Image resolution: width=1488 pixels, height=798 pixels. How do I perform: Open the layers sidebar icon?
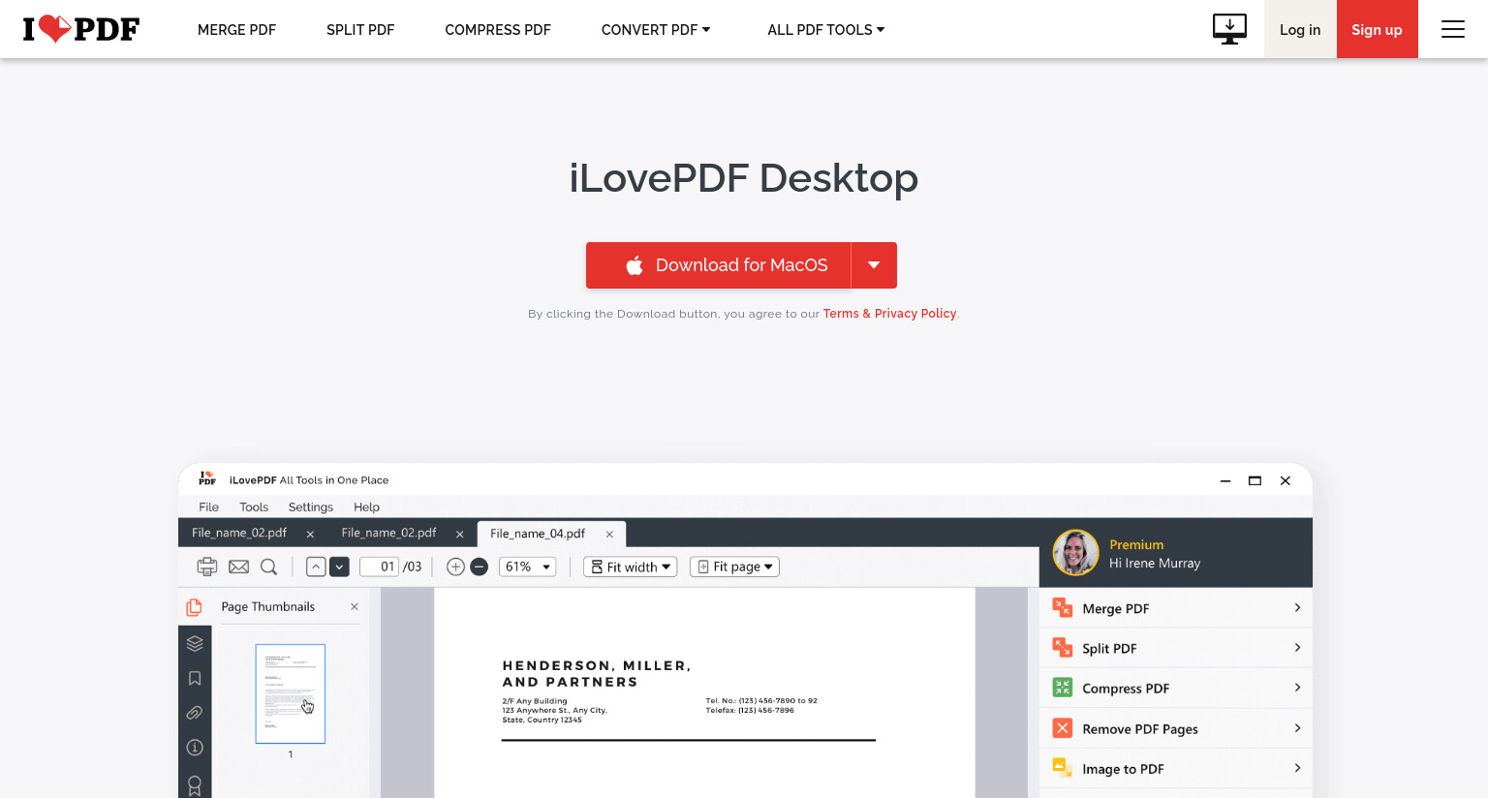click(195, 643)
